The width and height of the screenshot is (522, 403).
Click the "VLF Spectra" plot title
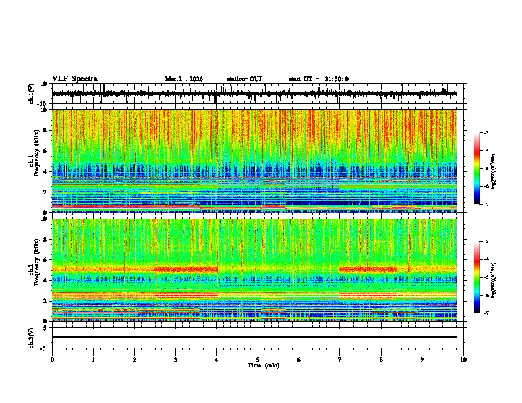tap(74, 79)
